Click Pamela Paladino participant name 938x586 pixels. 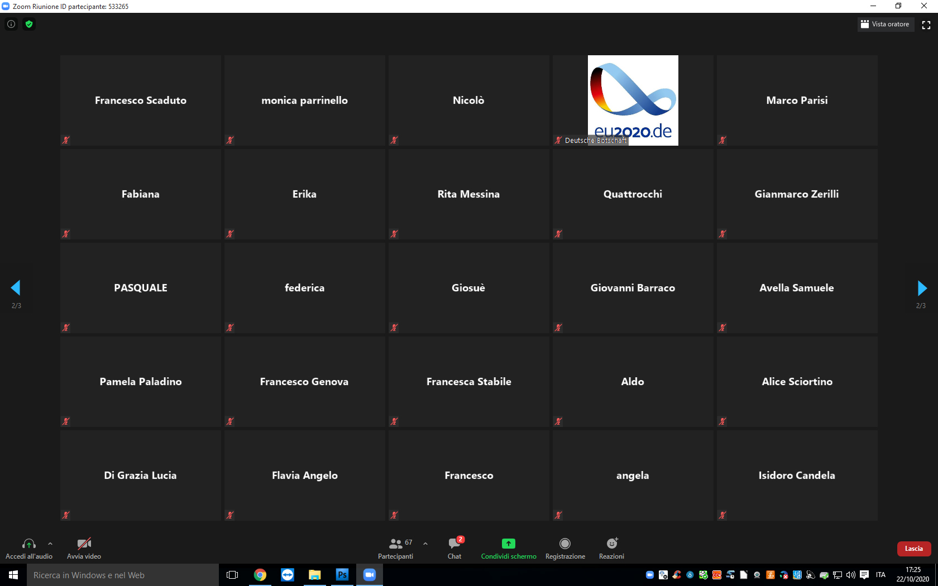click(141, 382)
